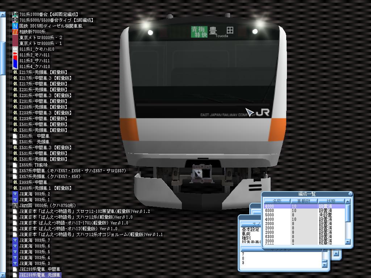Select the highlighted 4000 formation row
This screenshot has height=278, width=371.
[x=304, y=206]
